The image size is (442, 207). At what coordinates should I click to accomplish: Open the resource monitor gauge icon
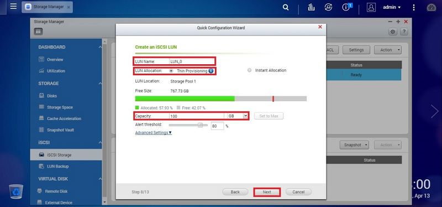pyautogui.click(x=432, y=8)
